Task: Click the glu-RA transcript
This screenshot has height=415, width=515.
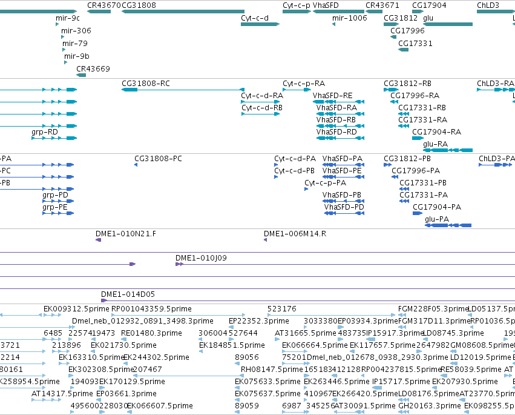Action: (448, 150)
